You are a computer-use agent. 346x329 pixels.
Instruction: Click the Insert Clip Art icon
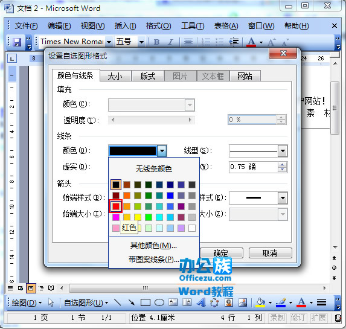pos(229,302)
